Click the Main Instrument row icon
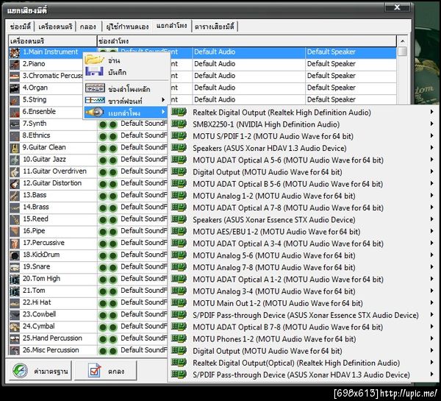The image size is (441, 401). (x=15, y=53)
